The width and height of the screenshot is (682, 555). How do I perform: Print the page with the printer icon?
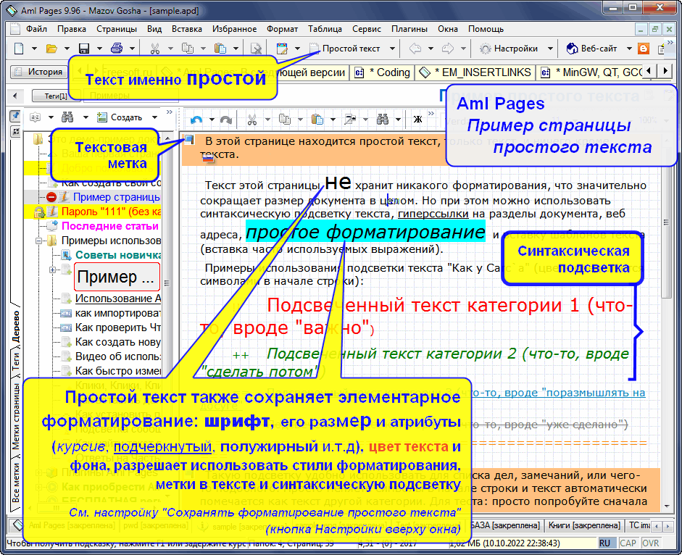coord(117,49)
